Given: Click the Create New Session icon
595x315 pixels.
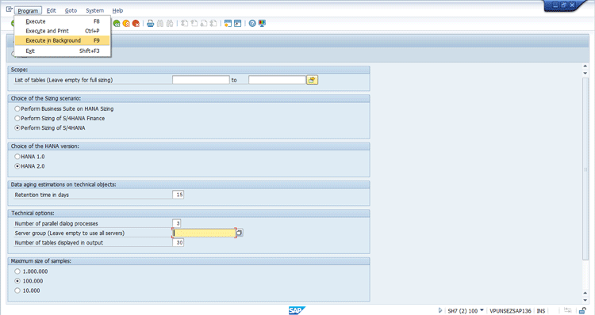Looking at the screenshot, I should click(x=228, y=24).
